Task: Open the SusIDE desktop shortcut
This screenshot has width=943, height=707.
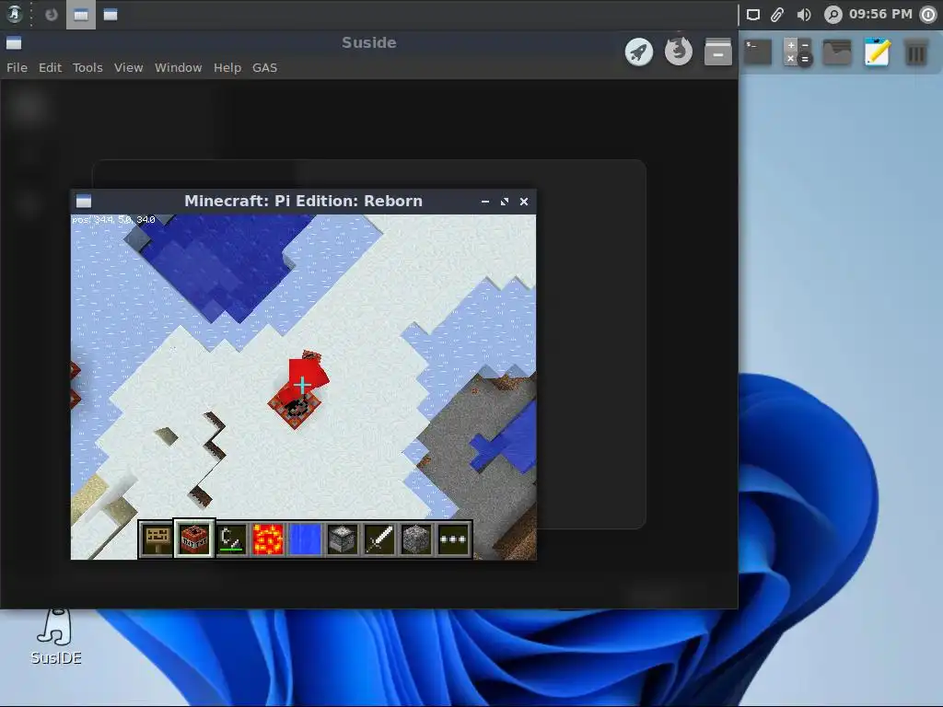Action: (55, 637)
